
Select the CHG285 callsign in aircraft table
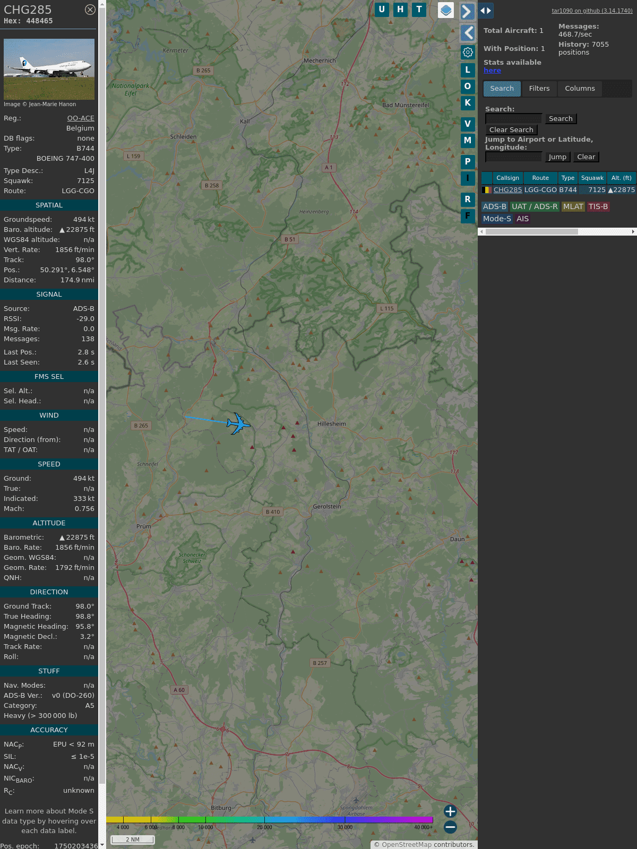coord(507,190)
